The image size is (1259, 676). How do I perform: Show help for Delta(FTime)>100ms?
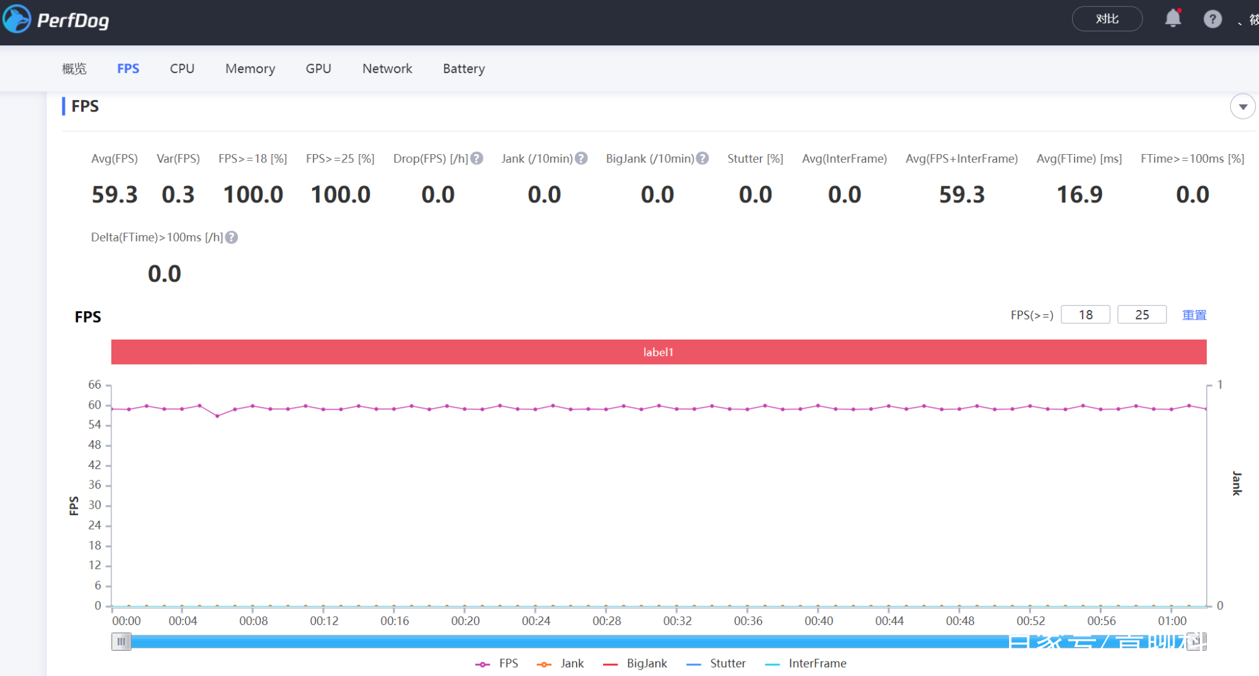(232, 238)
